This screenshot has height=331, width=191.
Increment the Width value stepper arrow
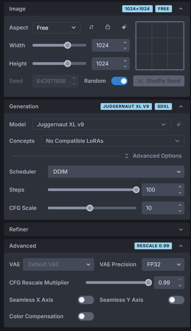[x=125, y=43]
